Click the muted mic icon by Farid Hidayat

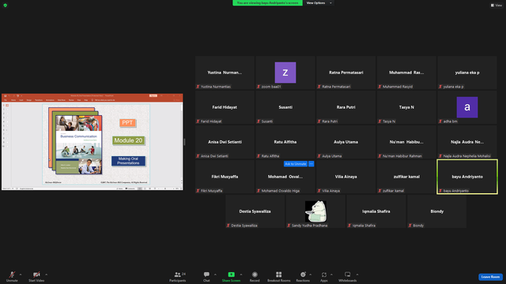(198, 121)
